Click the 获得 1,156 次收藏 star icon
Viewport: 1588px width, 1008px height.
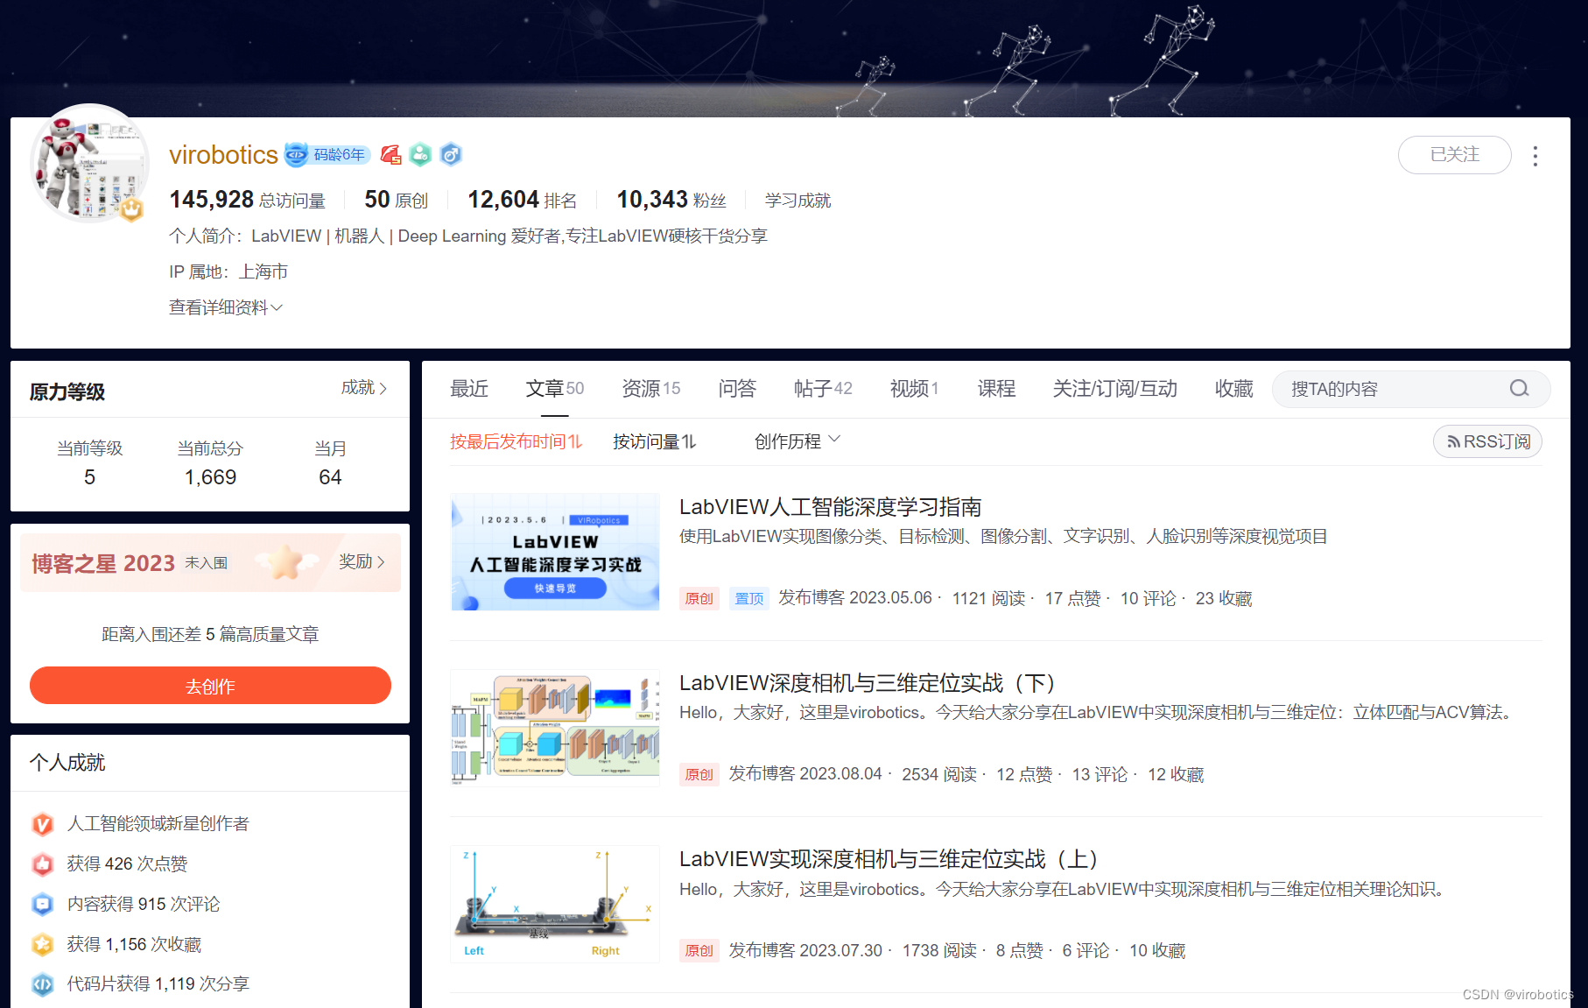coord(43,944)
